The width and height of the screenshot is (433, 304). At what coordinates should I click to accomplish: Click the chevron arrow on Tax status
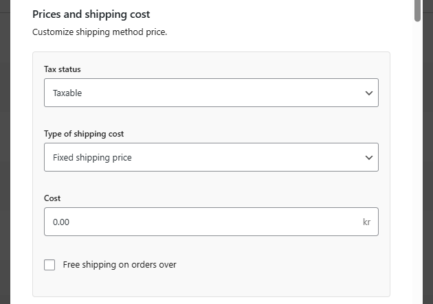click(369, 93)
